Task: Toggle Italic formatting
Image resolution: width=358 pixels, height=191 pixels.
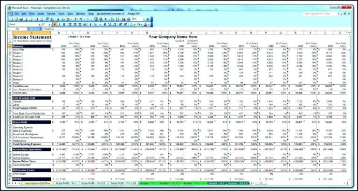Action: pos(59,24)
